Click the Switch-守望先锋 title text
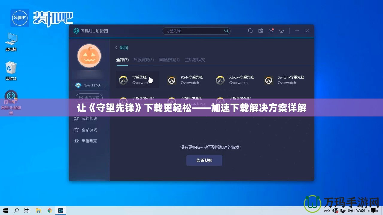 291,77
